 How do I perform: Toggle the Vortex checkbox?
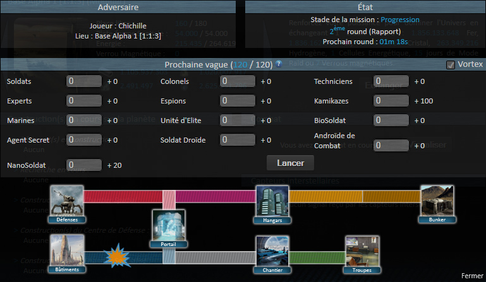click(x=450, y=65)
